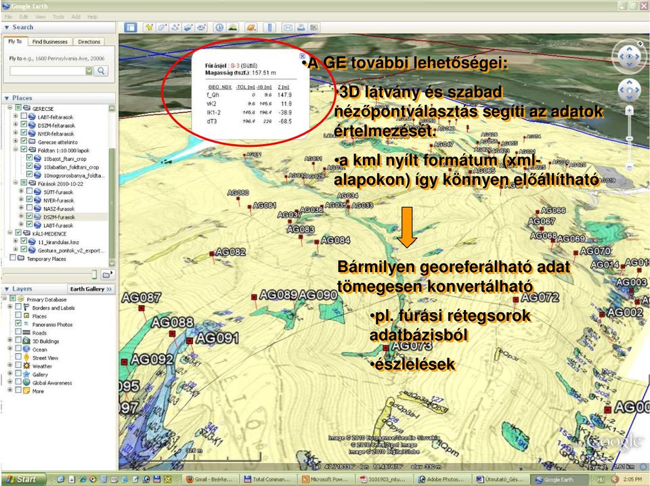Click the AG082 borehole marker
650x486 pixels.
(212, 253)
